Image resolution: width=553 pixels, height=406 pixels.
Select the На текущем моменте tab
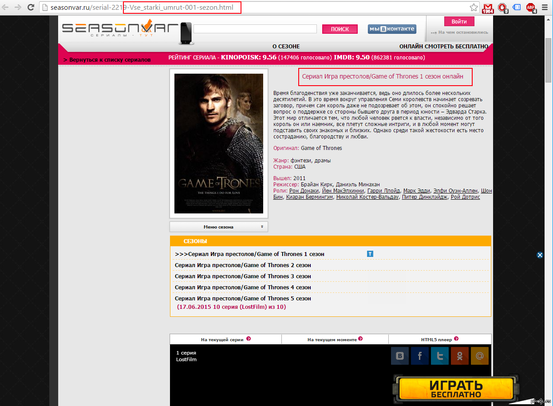click(x=335, y=339)
